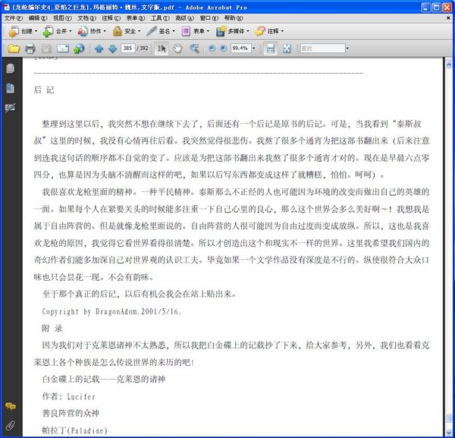Viewport: 455px width, 438px height.
Task: Expand the 安全 (Secure) task dropdown
Action: point(140,31)
